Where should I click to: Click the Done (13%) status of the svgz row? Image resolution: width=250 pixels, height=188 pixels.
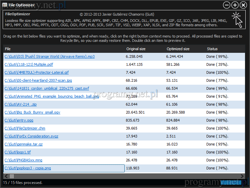pos(217,136)
